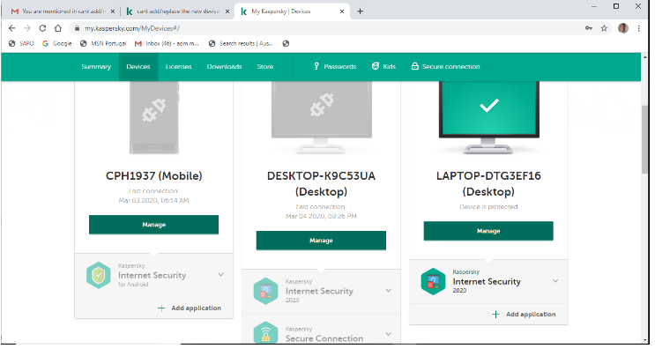The image size is (655, 349).
Task: Click the browser forward arrow
Action: click(x=27, y=28)
